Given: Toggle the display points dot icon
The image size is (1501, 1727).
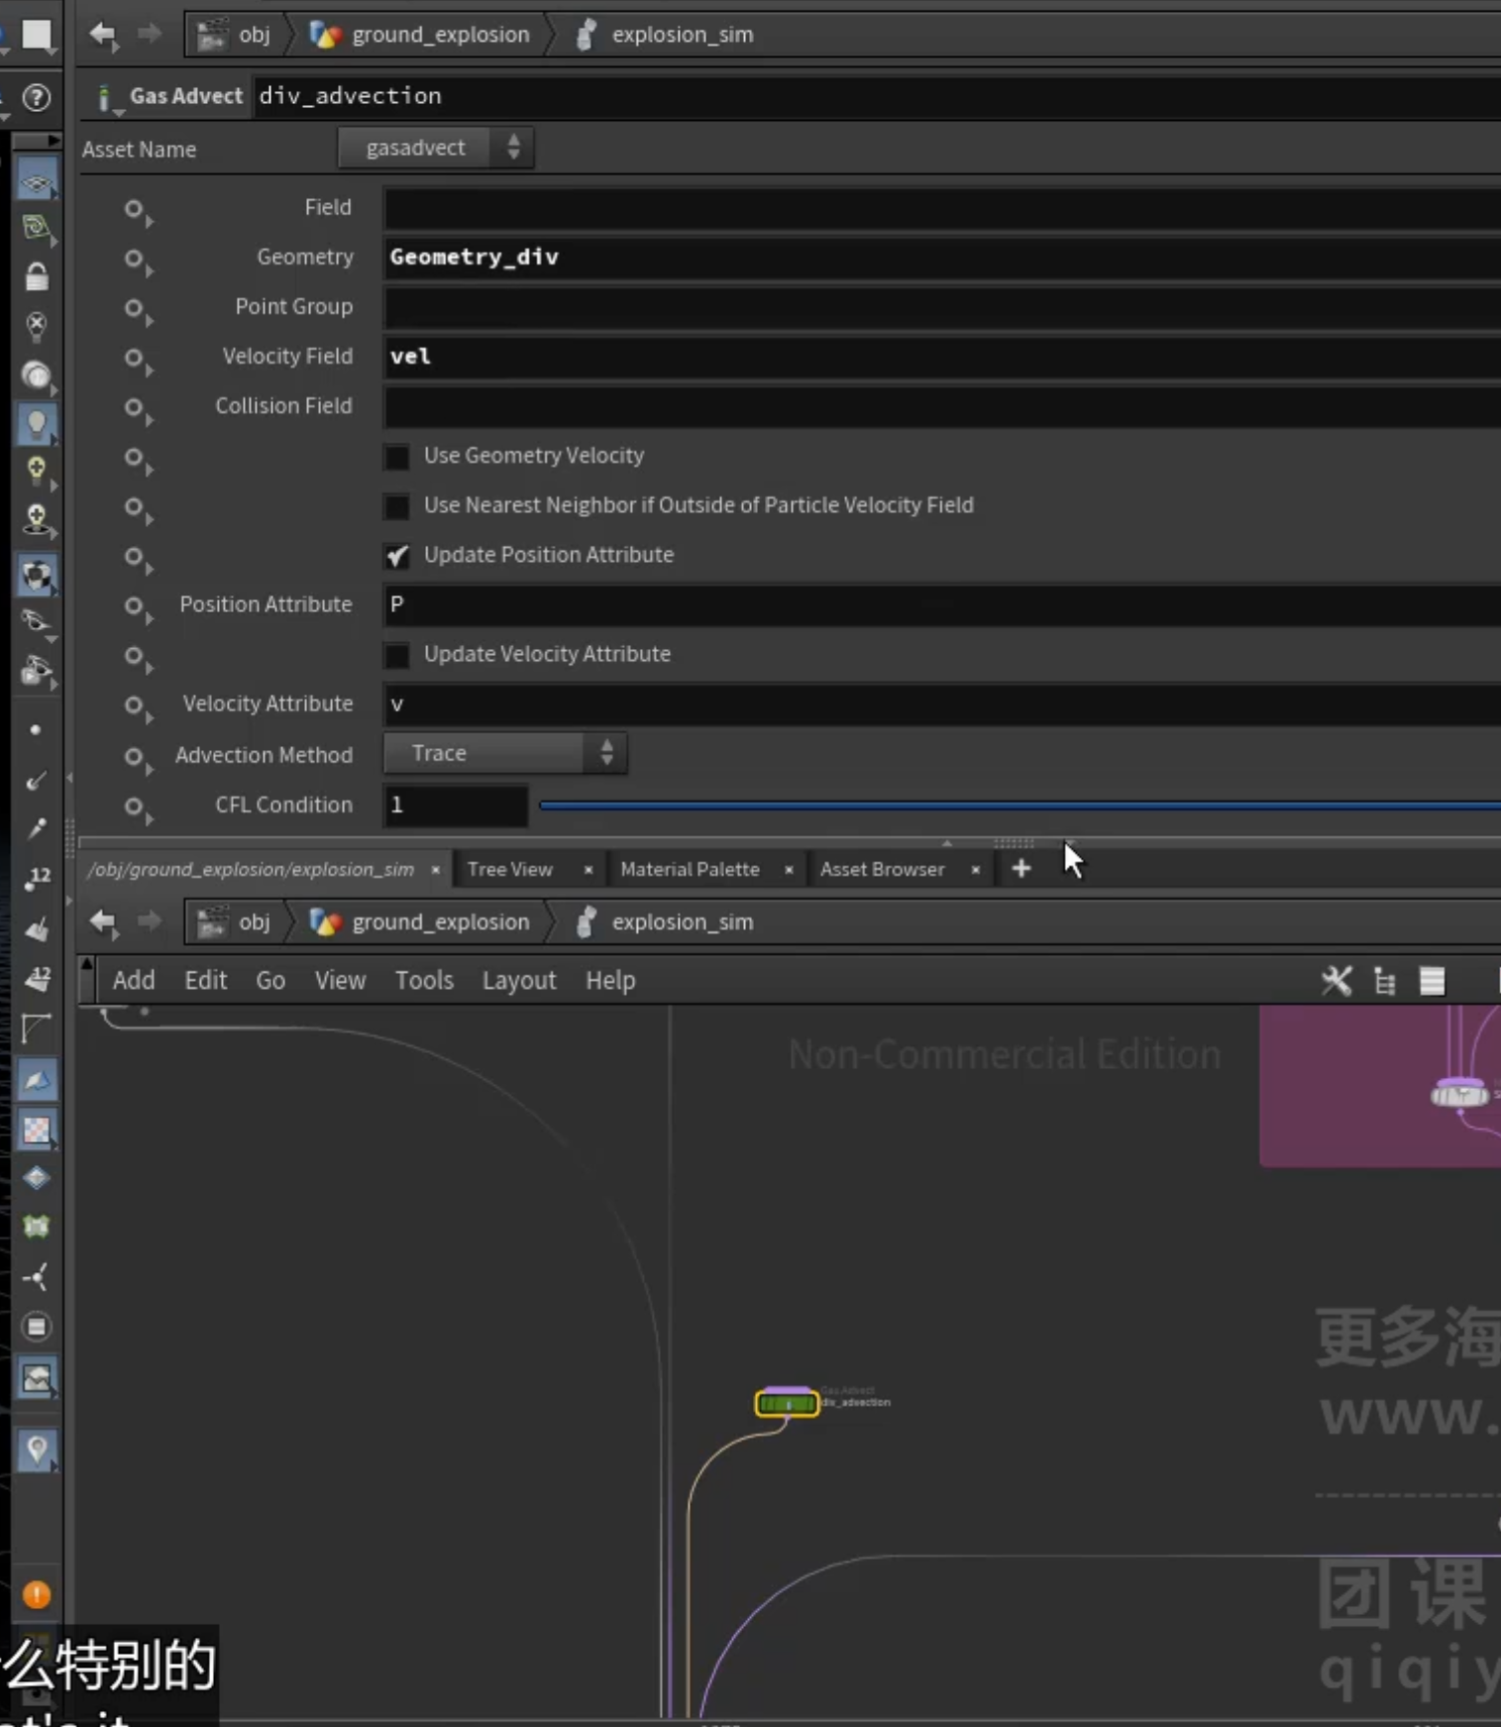Looking at the screenshot, I should tap(36, 730).
